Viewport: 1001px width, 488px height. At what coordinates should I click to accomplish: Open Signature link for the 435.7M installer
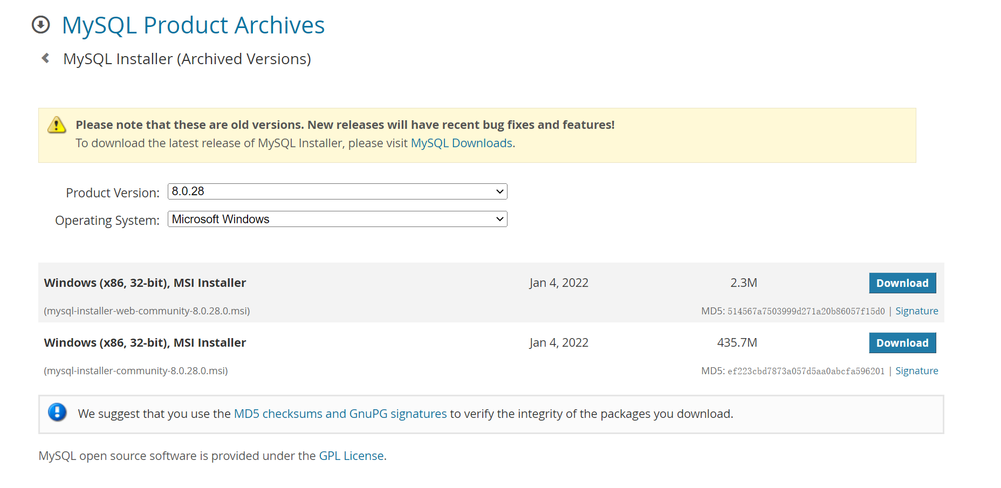917,371
